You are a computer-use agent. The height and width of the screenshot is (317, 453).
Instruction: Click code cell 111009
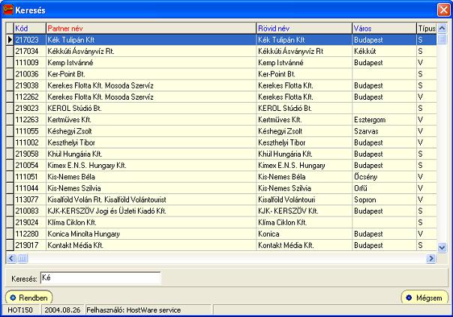tap(30, 63)
